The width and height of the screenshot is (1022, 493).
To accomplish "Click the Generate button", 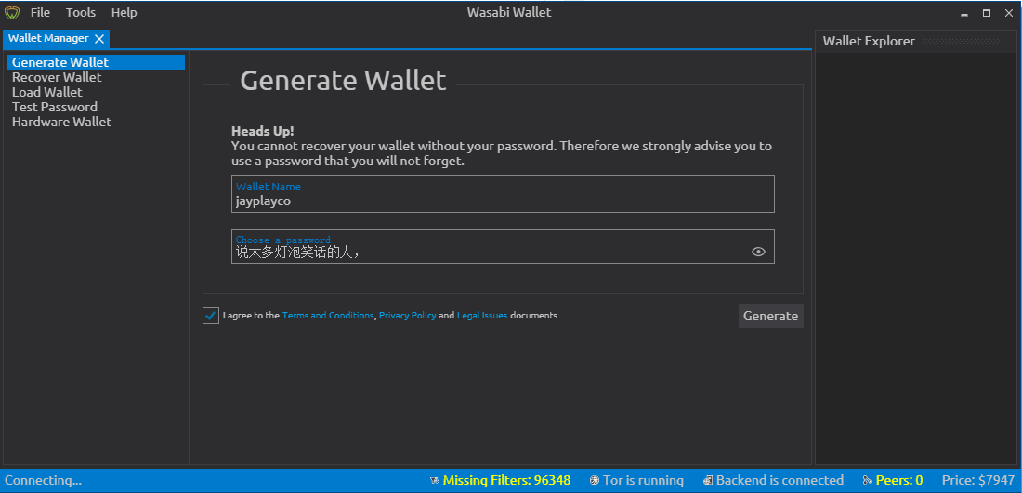I will pyautogui.click(x=770, y=316).
